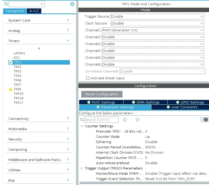Open the GPIO Settings tab
Image resolution: width=209 pixels, height=185 pixels.
188,102
